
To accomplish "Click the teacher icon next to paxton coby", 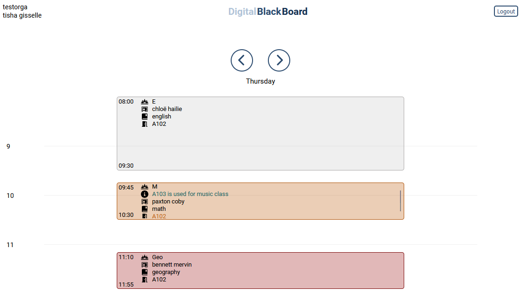I will 145,201.
